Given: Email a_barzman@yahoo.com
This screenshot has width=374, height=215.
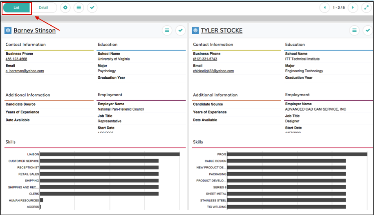Looking at the screenshot, I should pyautogui.click(x=25, y=71).
